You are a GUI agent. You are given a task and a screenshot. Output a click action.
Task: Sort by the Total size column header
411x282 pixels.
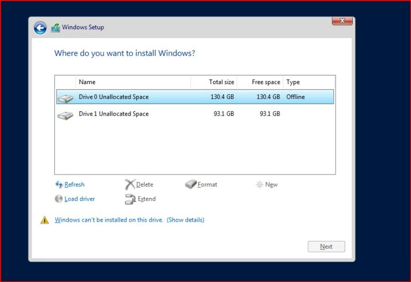tap(214, 82)
